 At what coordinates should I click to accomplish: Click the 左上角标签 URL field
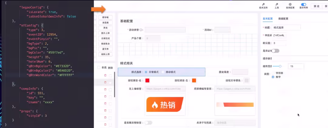(x=165, y=89)
